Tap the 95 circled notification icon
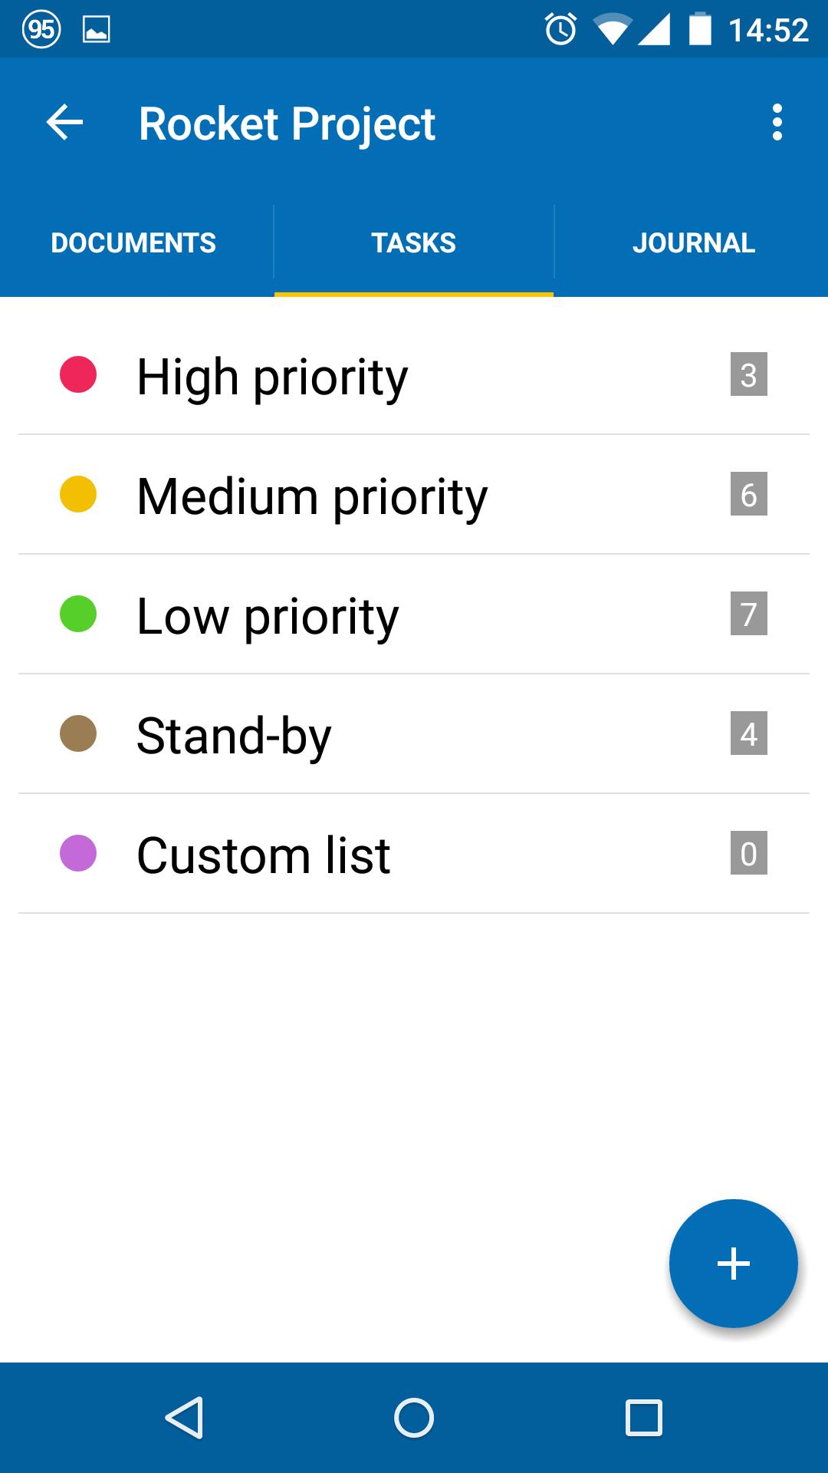This screenshot has height=1473, width=828. (x=41, y=30)
